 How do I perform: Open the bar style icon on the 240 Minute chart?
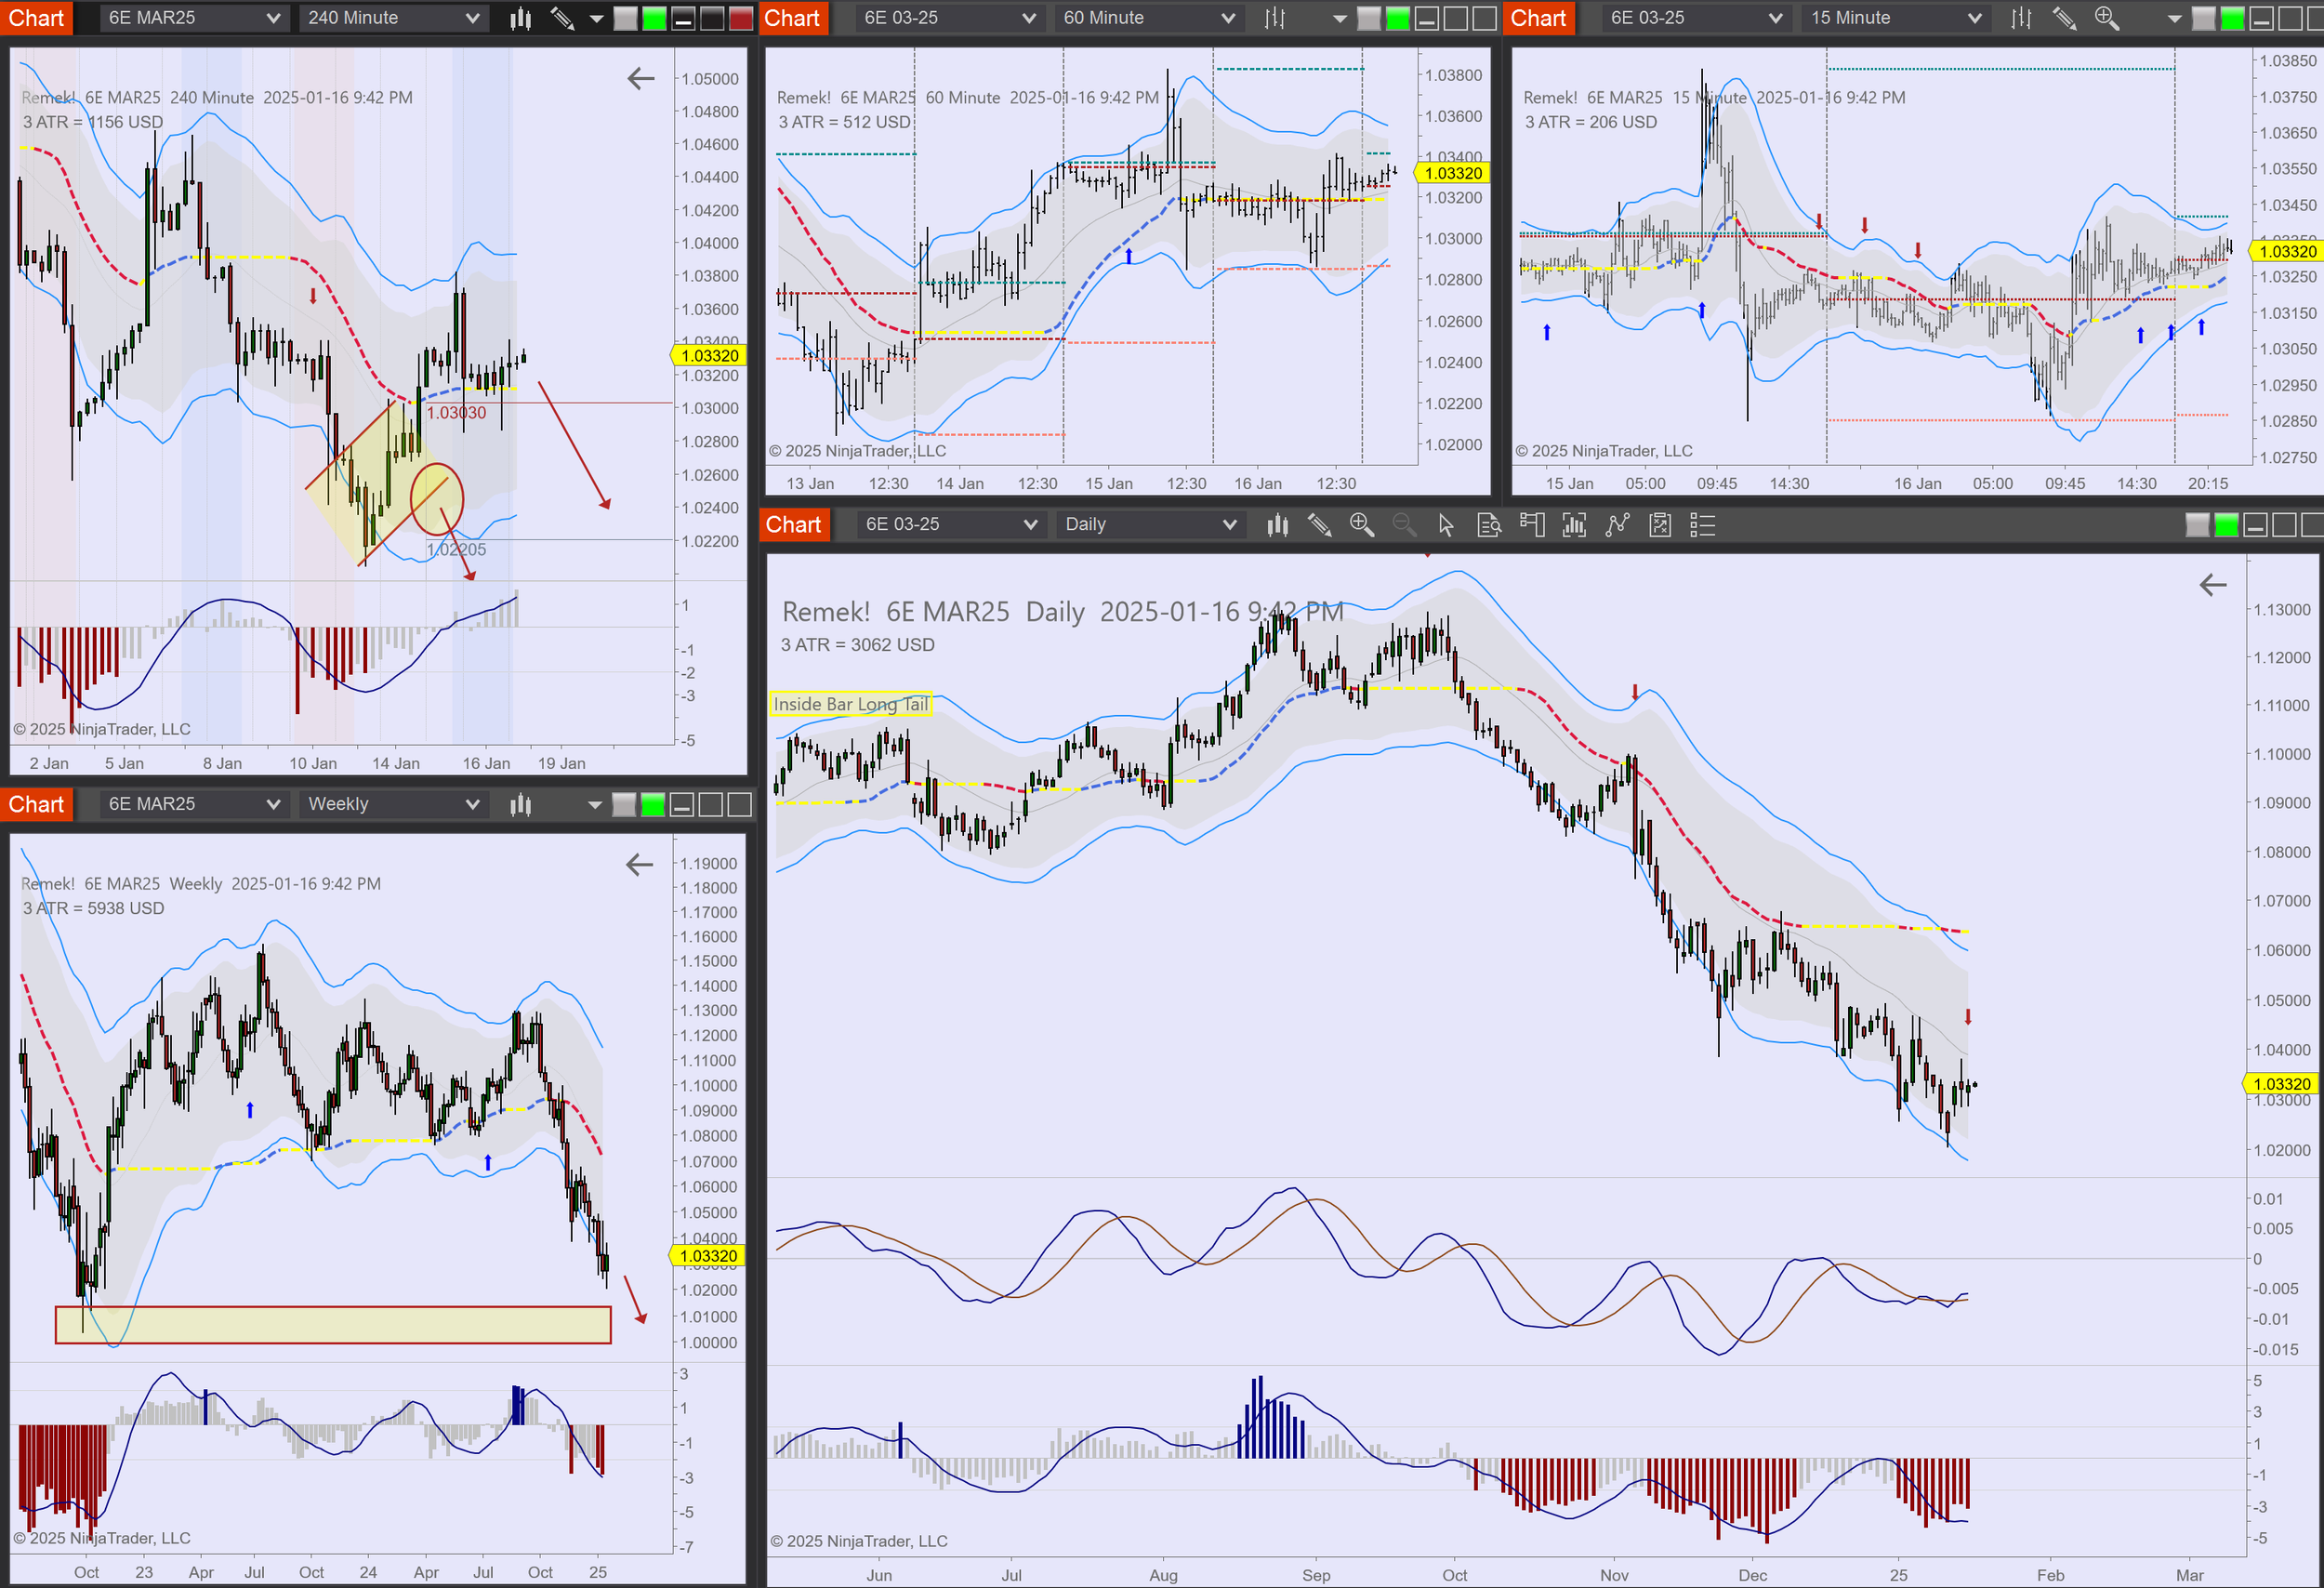click(520, 18)
